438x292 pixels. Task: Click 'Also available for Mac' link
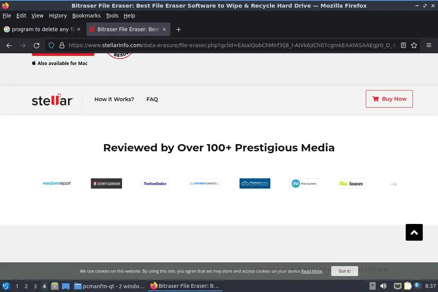click(60, 63)
